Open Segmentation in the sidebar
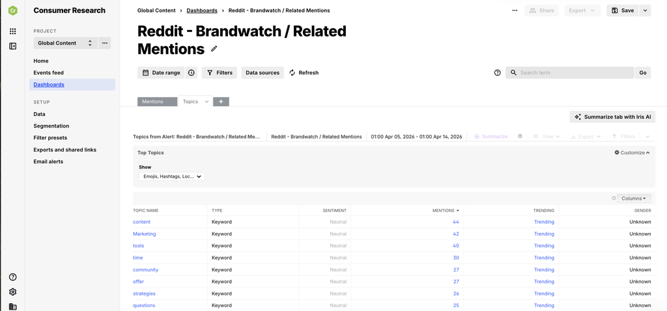Viewport: 667px width, 311px height. coord(51,126)
